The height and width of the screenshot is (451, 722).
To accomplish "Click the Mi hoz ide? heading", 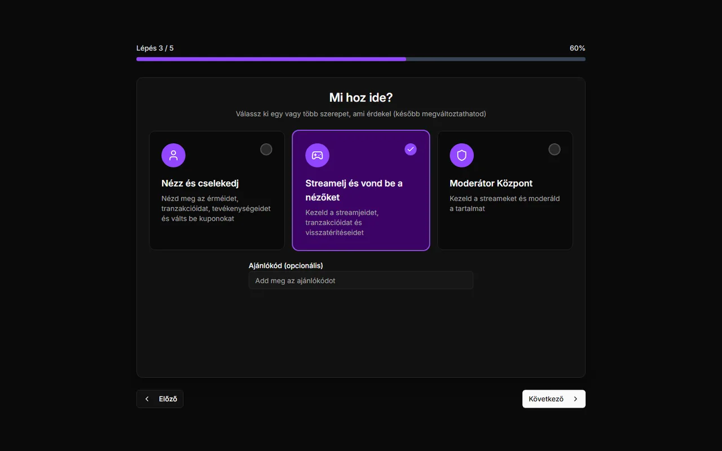I will (x=361, y=98).
